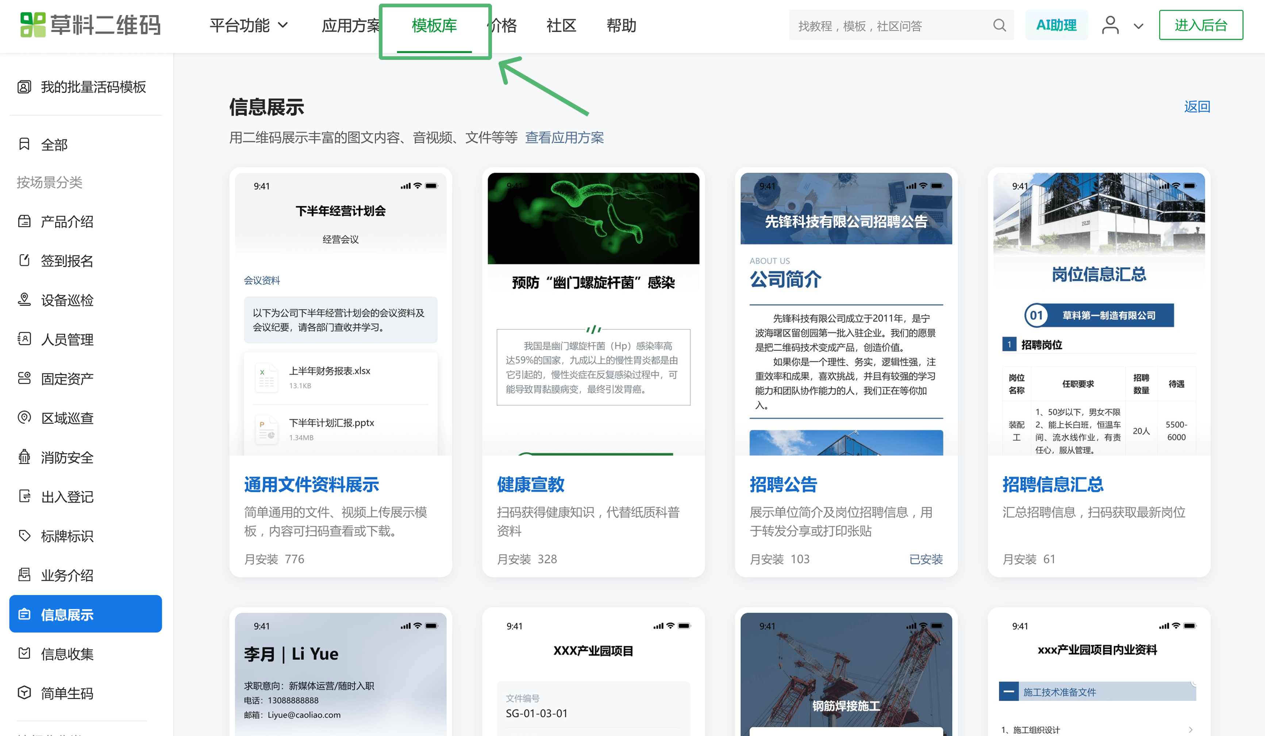The width and height of the screenshot is (1265, 736).
Task: Open the 帮助 nav item
Action: click(x=622, y=25)
